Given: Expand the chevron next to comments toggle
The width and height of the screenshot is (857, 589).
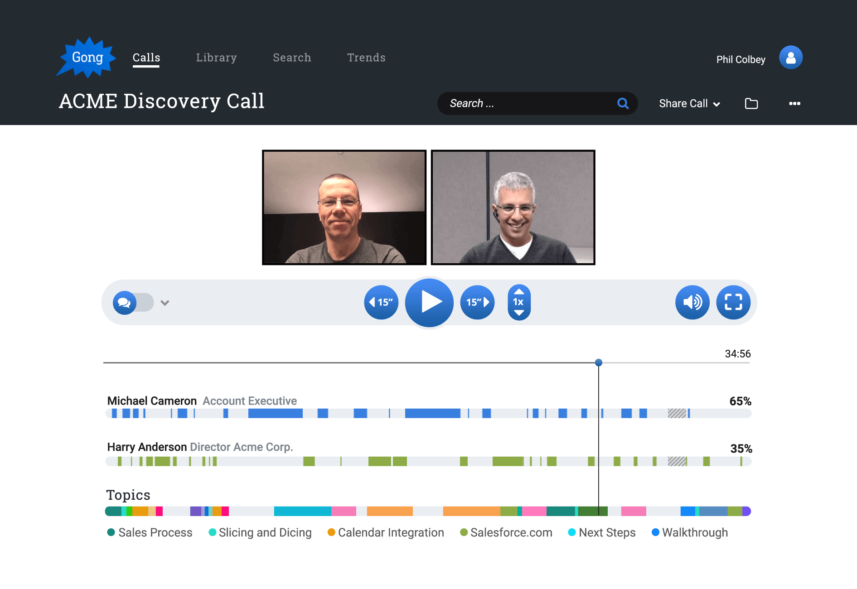Looking at the screenshot, I should [165, 303].
